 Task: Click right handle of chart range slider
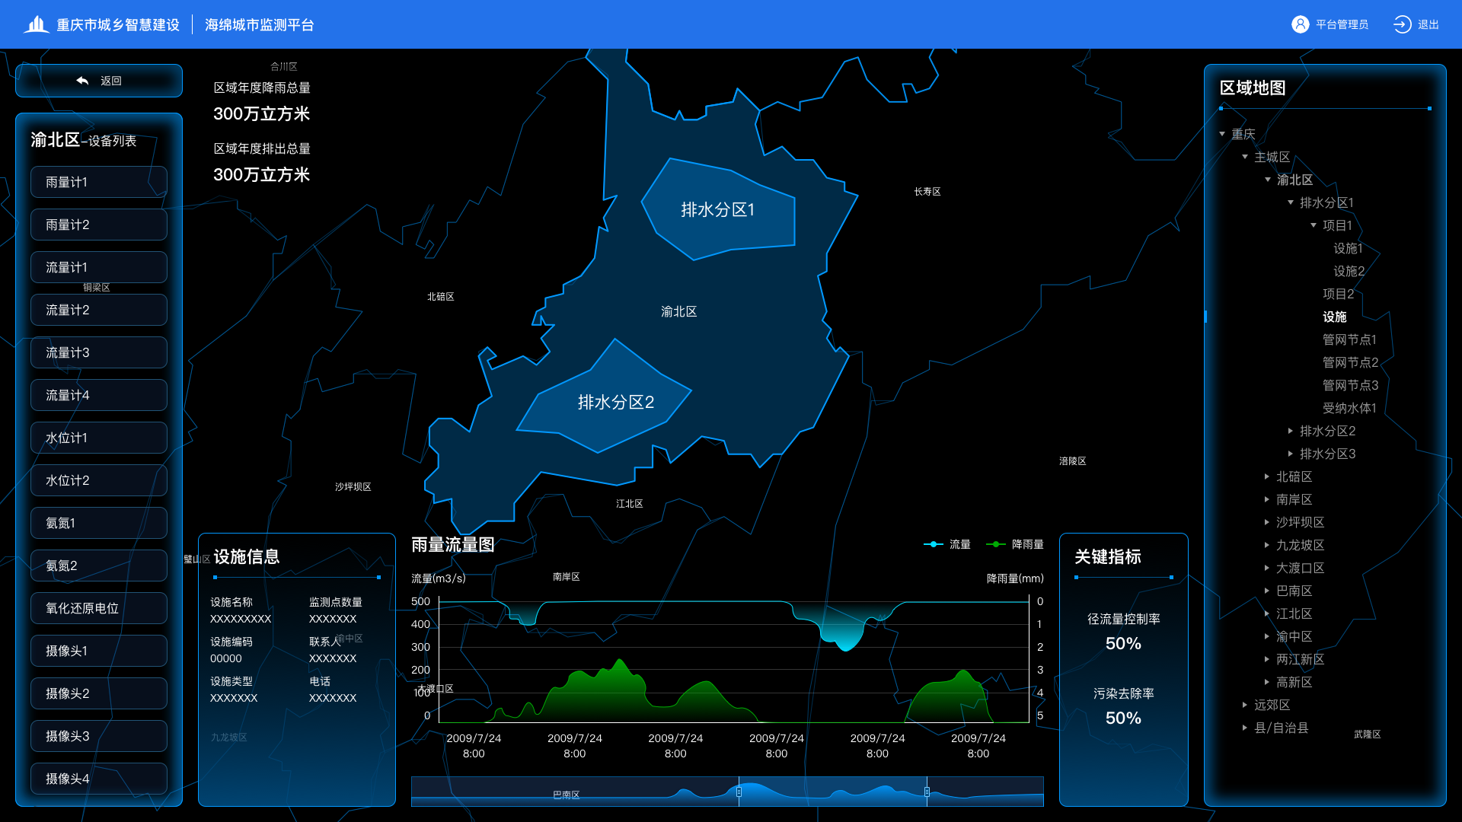pos(927,792)
